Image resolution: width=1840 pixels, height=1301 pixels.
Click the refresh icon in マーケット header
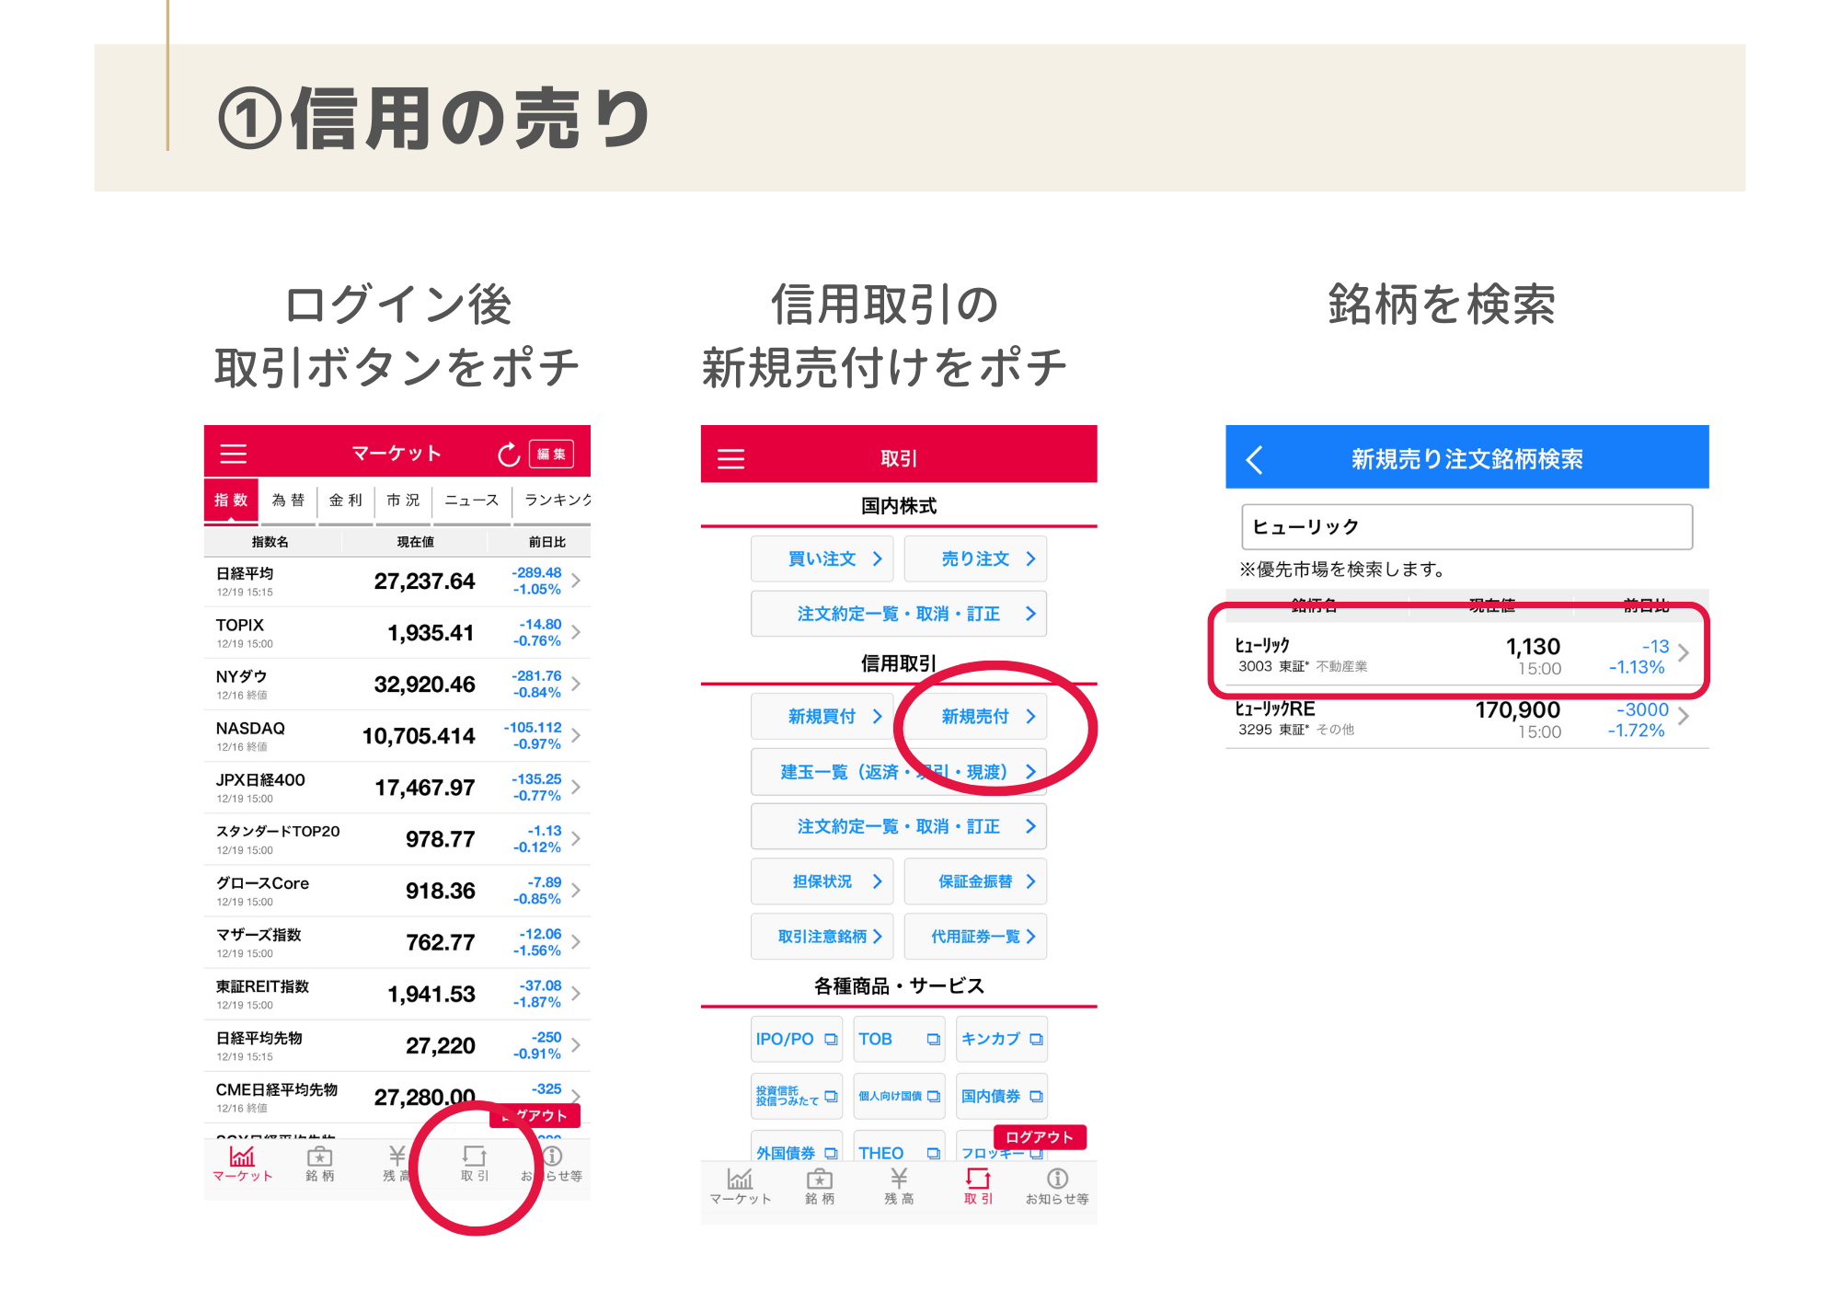(508, 454)
